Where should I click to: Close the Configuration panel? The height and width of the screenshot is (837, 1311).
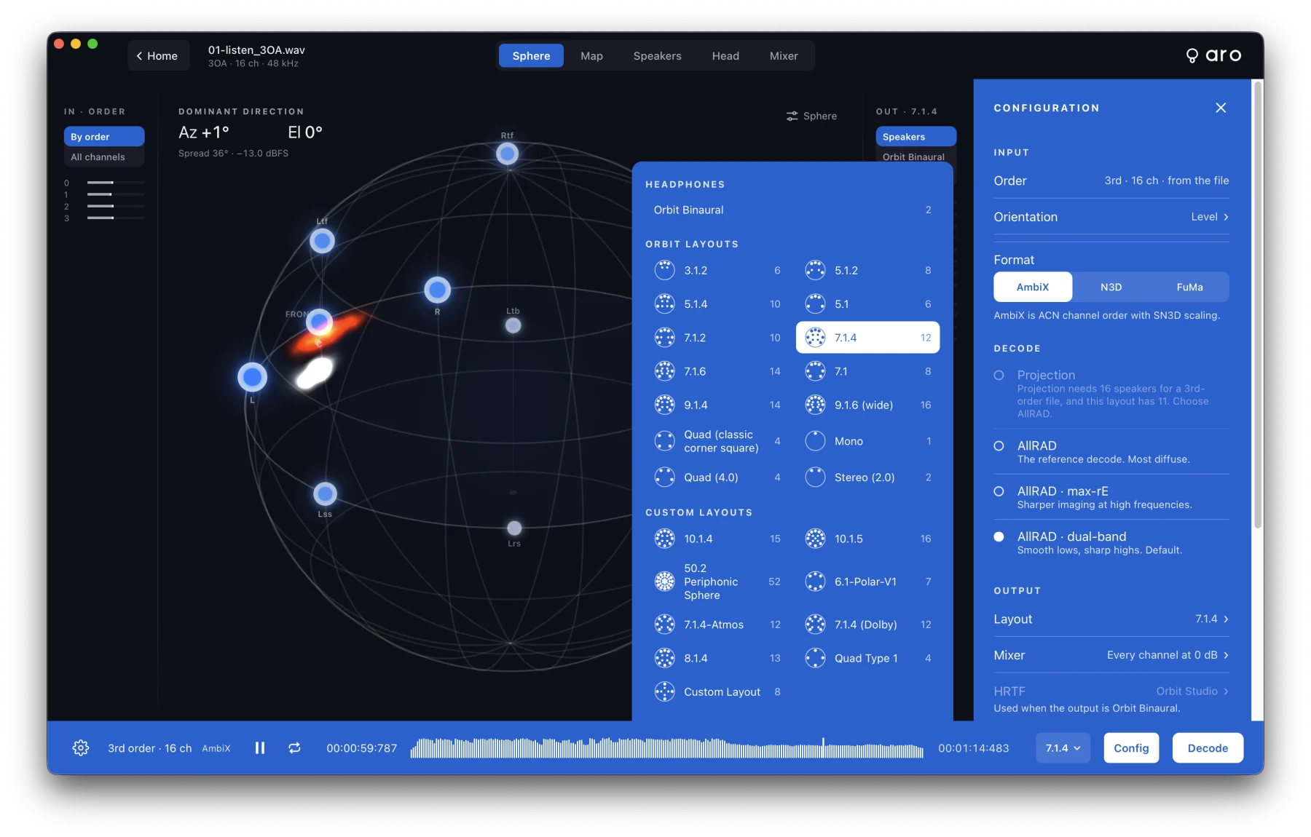[1221, 108]
